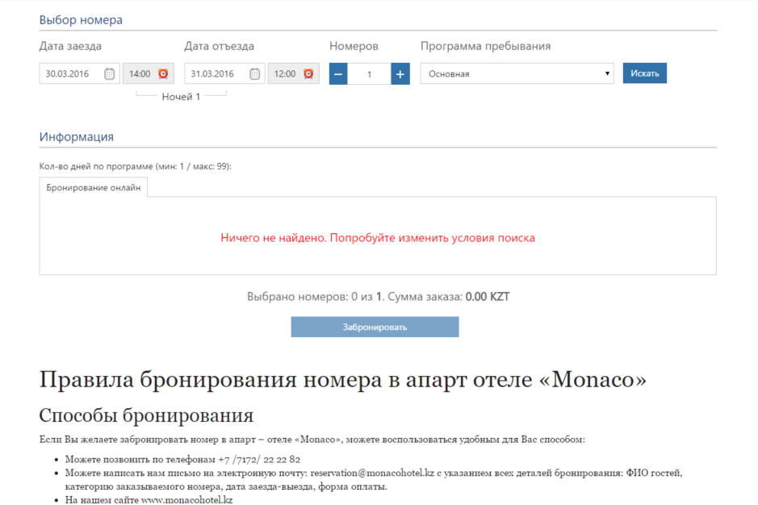This screenshot has width=758, height=505.
Task: Click the check-in time clock icon
Action: 163,74
